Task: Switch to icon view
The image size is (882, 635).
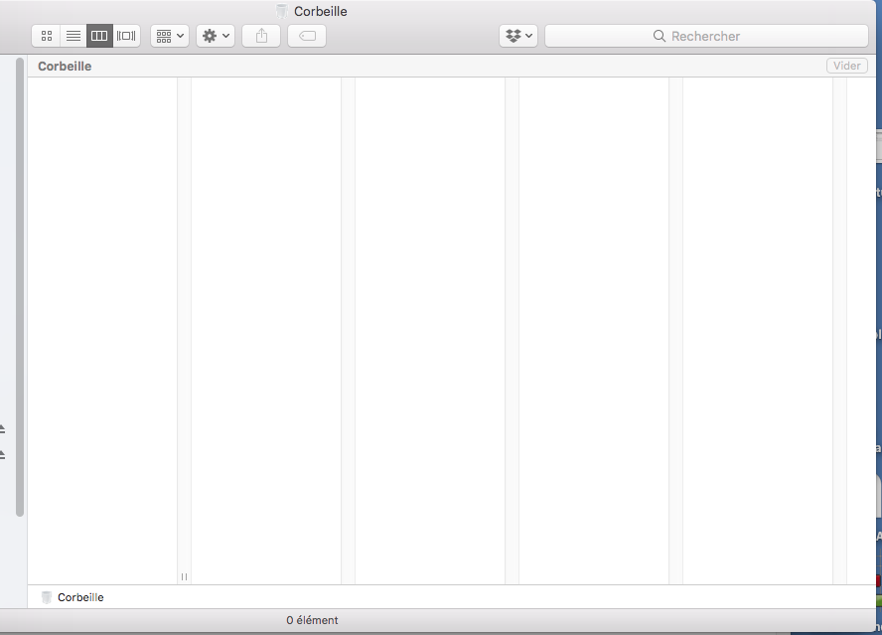Action: pyautogui.click(x=46, y=36)
